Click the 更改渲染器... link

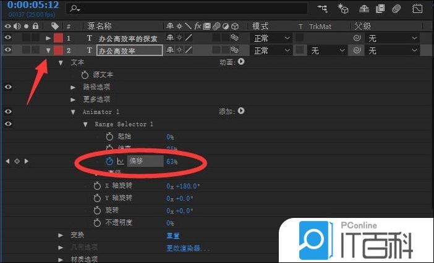188,248
